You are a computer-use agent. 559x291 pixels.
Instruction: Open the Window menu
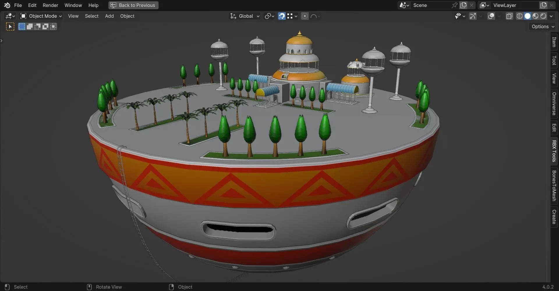pyautogui.click(x=73, y=5)
